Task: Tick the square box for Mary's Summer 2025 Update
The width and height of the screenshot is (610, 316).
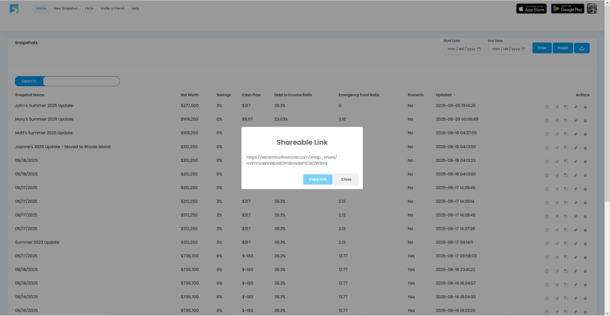Action: [547, 121]
